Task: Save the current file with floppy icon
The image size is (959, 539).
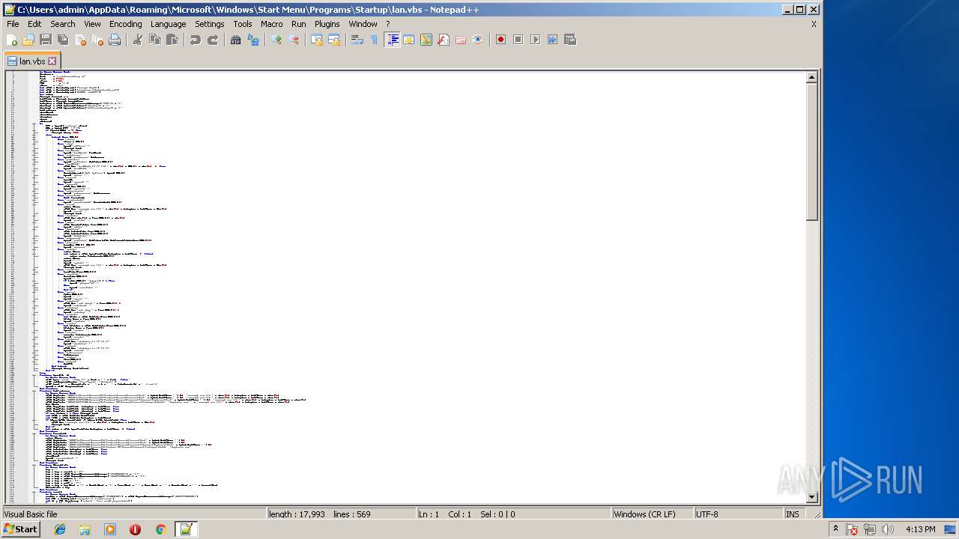Action: [x=46, y=40]
